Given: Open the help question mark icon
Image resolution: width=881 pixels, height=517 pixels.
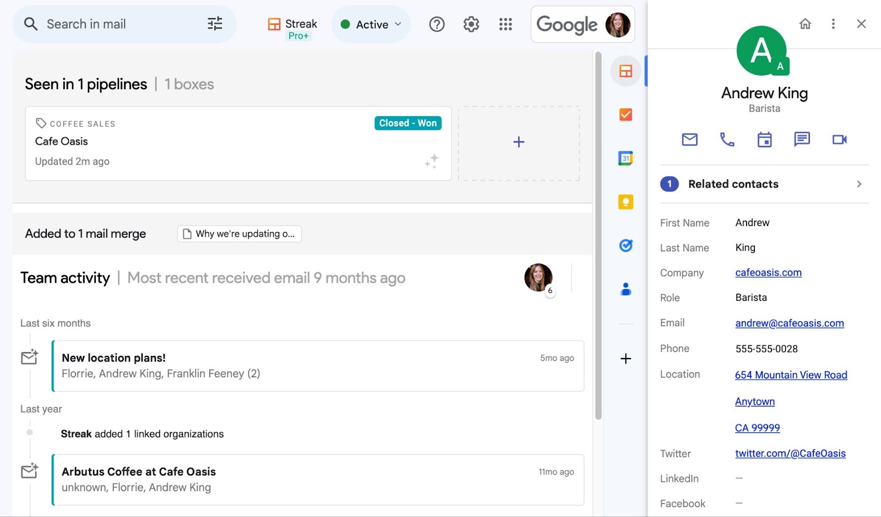Looking at the screenshot, I should [x=437, y=24].
